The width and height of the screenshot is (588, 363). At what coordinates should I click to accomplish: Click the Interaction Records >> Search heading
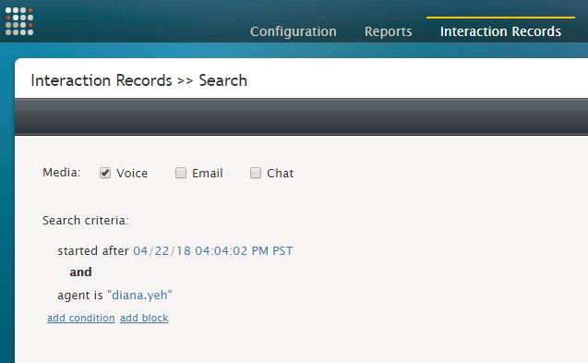coord(138,80)
